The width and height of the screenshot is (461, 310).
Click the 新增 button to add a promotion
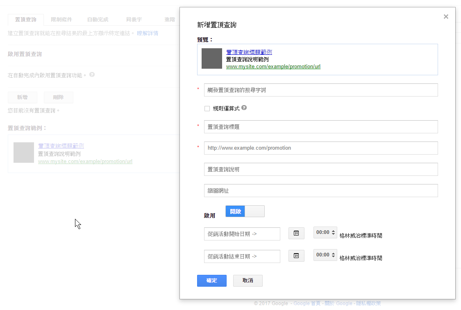pos(23,97)
